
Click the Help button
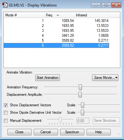[99, 132]
